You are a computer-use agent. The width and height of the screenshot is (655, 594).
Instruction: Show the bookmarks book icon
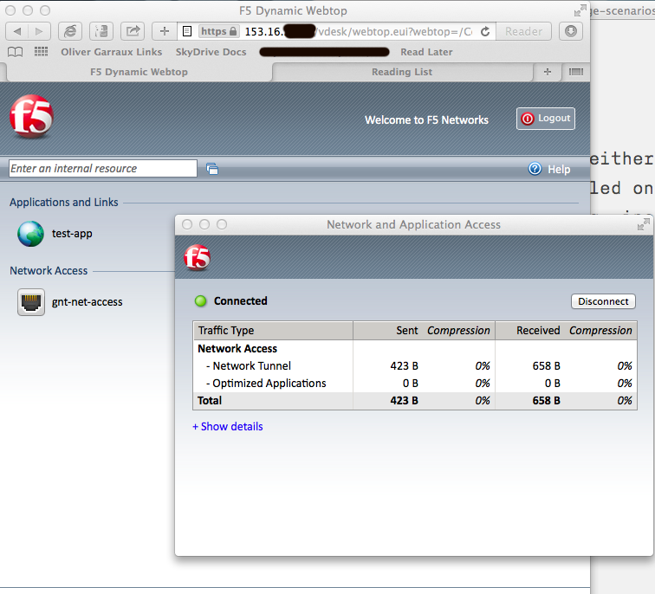[x=16, y=52]
